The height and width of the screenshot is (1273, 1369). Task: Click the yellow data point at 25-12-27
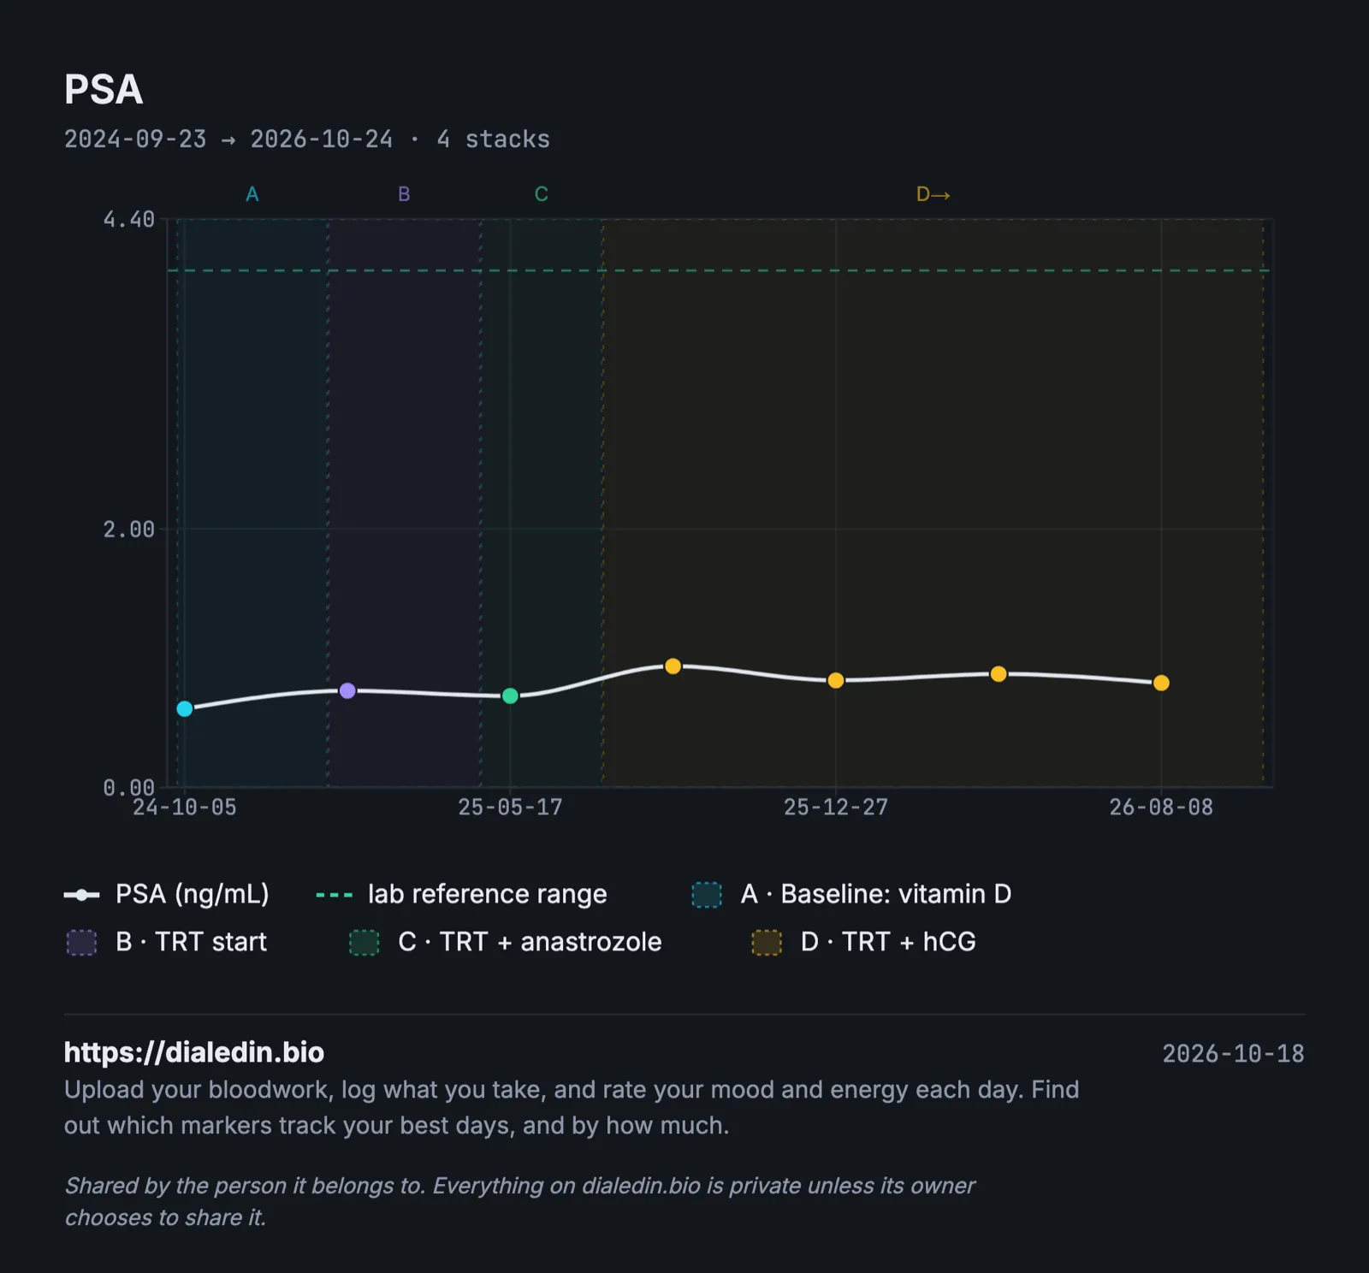click(836, 680)
